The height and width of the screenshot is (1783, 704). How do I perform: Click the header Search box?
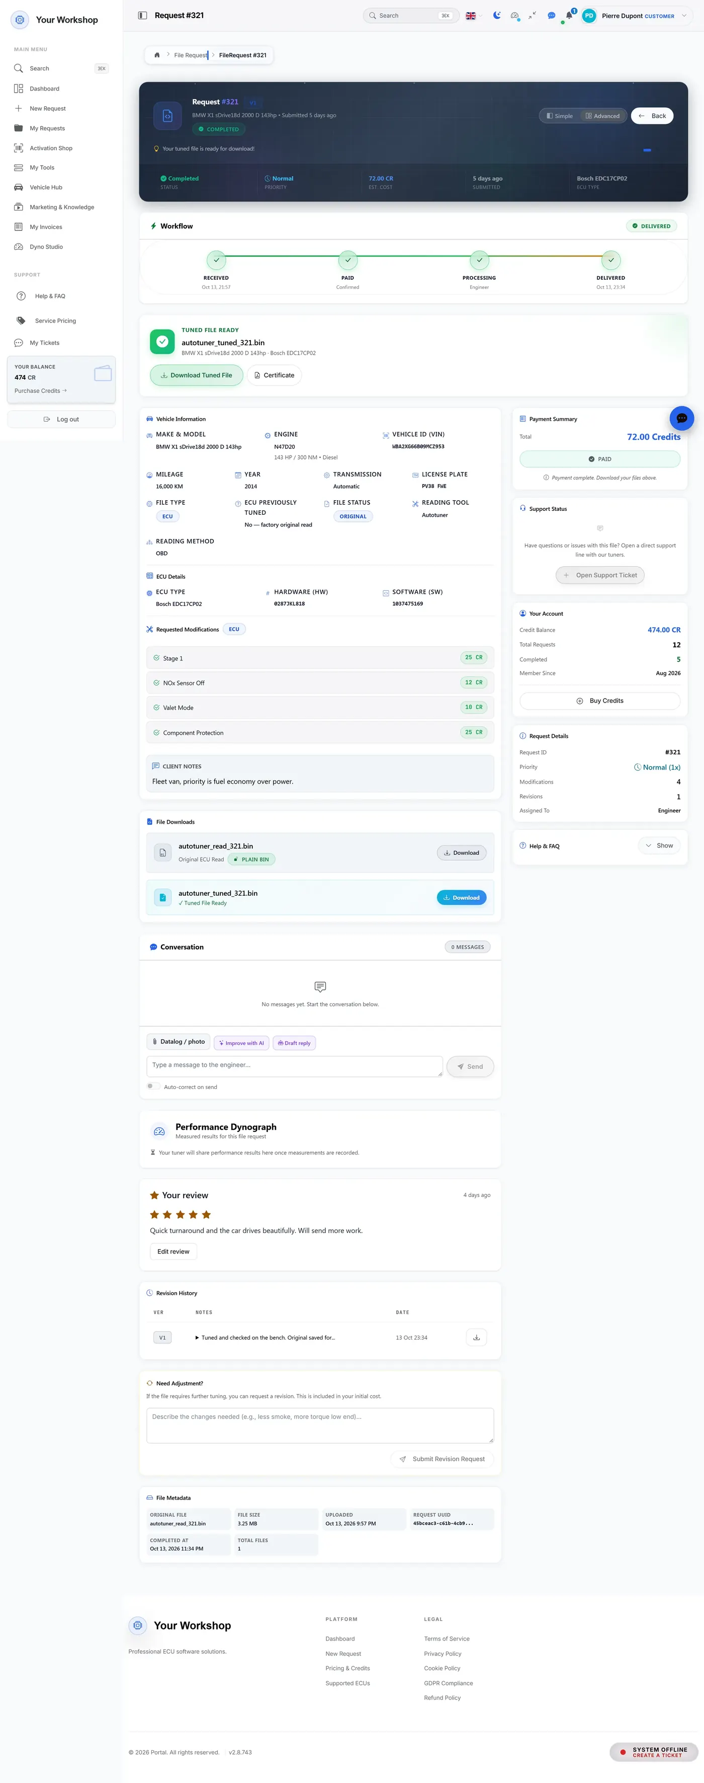411,15
